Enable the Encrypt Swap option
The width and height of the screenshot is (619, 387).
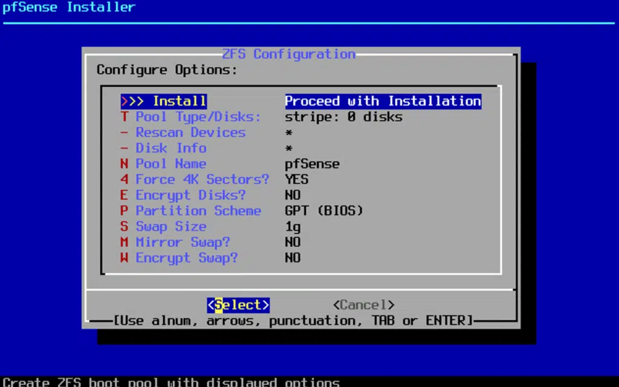(x=186, y=258)
